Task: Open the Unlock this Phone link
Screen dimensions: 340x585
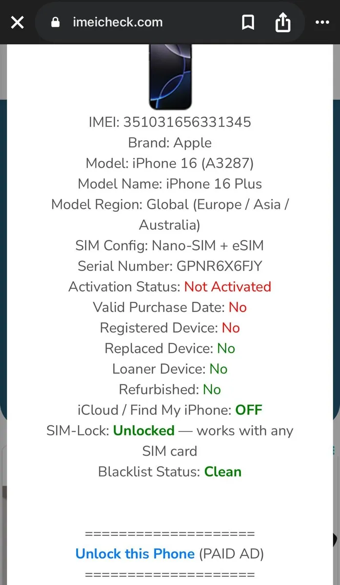Action: pos(135,554)
